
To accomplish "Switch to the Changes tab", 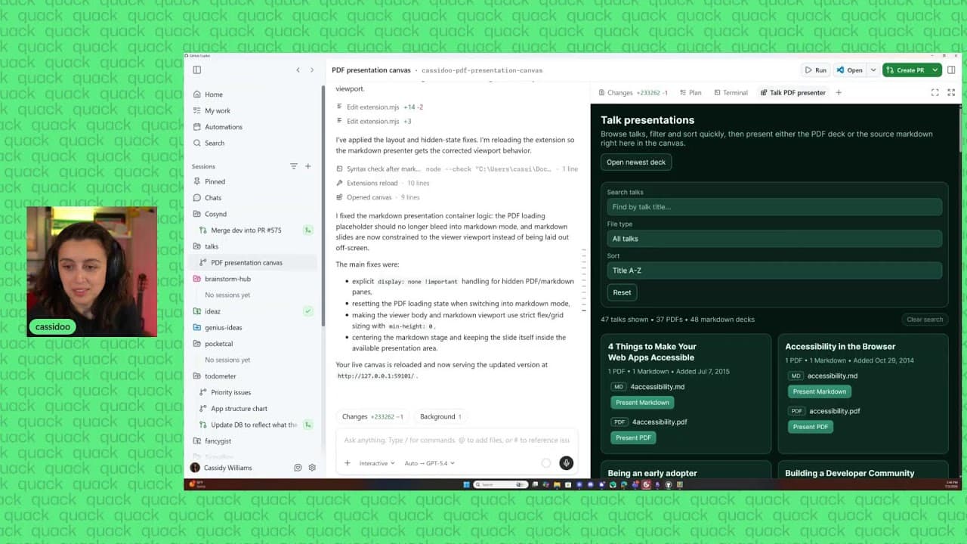I will click(x=633, y=93).
